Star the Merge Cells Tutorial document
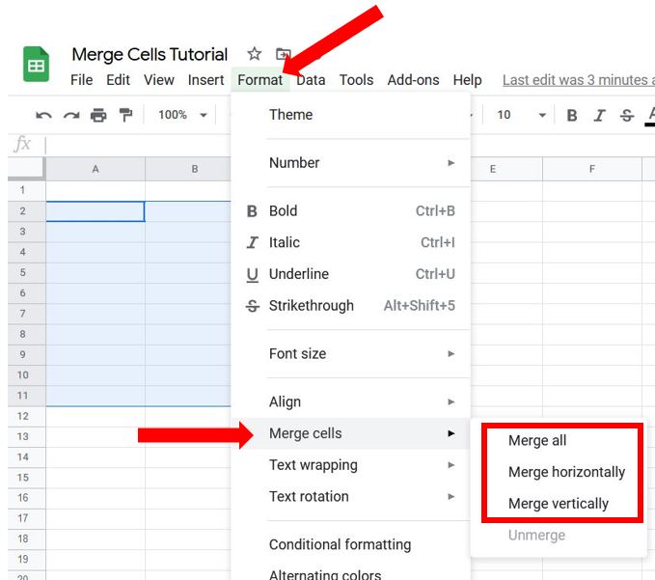 [254, 54]
